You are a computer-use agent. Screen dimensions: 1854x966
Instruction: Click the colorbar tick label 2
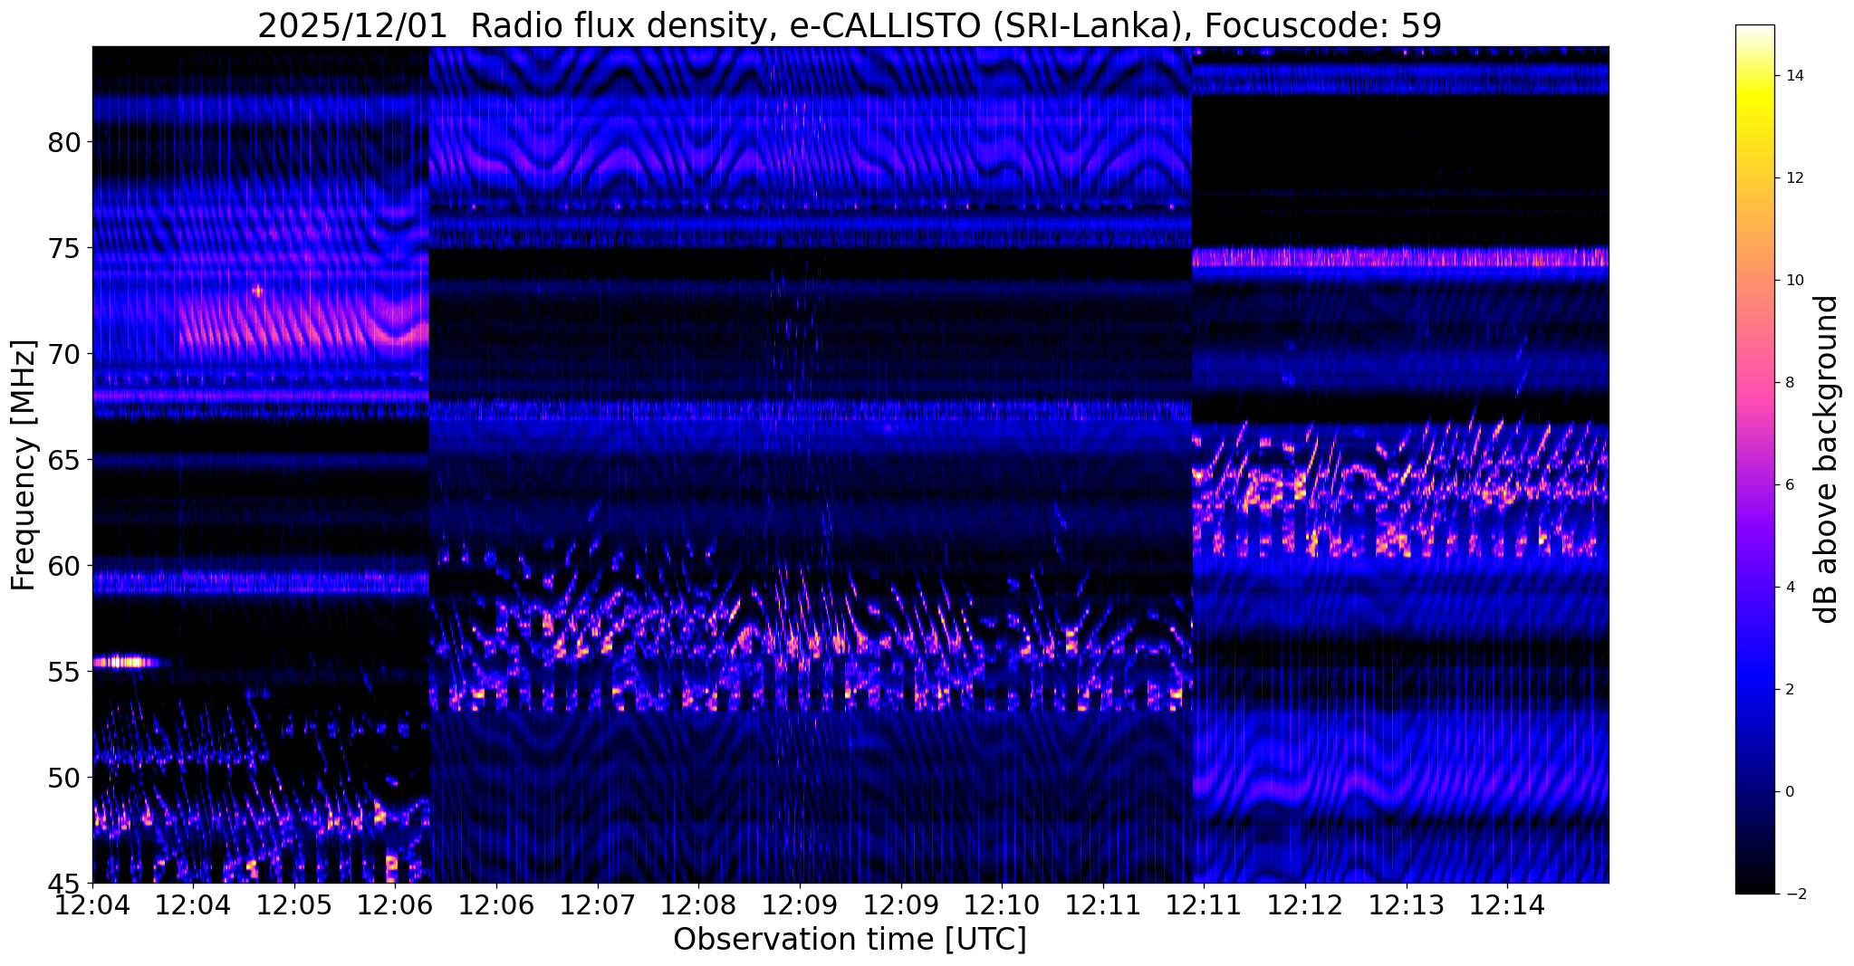pyautogui.click(x=1790, y=690)
